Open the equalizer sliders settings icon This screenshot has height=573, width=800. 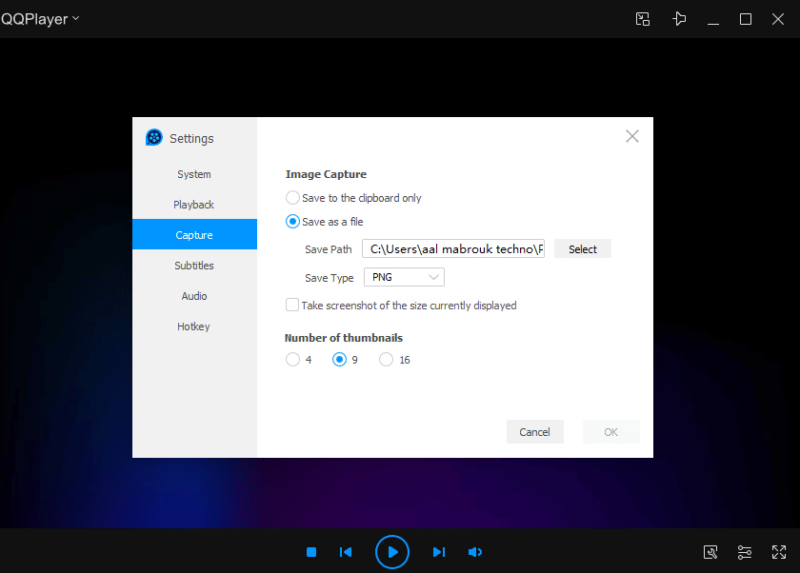[x=745, y=552]
